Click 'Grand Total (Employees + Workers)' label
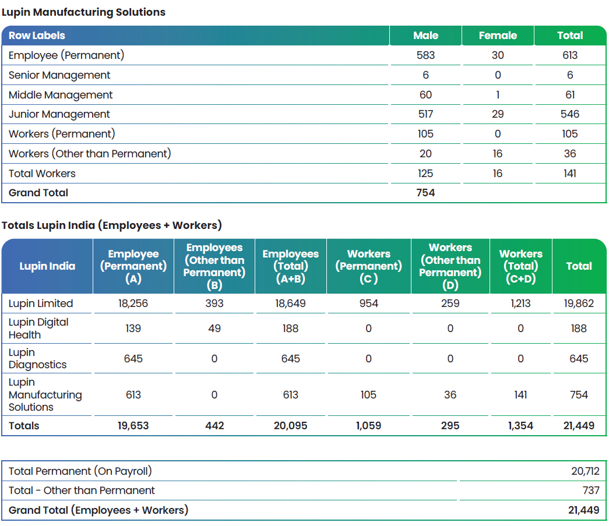The image size is (609, 526). [x=98, y=510]
